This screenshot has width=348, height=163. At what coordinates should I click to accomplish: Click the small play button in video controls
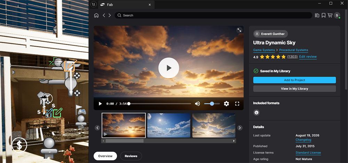pos(100,104)
